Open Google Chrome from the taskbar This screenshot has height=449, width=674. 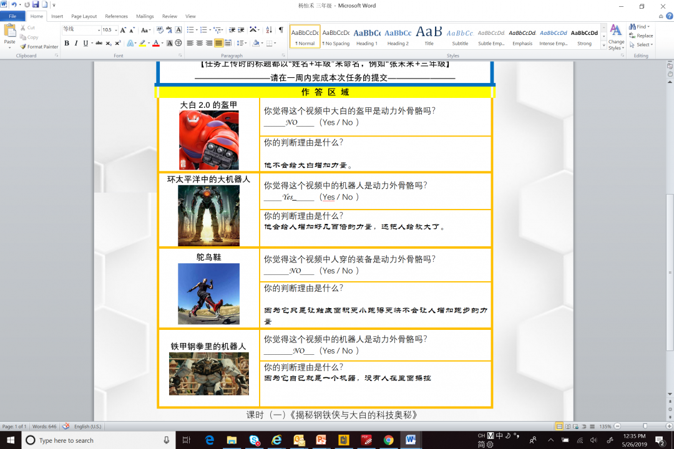pyautogui.click(x=388, y=440)
